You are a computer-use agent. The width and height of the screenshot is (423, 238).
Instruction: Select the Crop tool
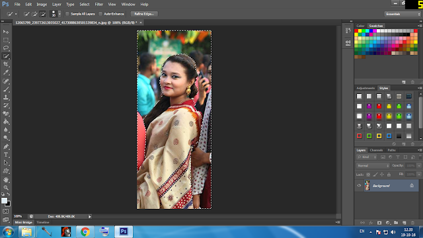(6, 64)
